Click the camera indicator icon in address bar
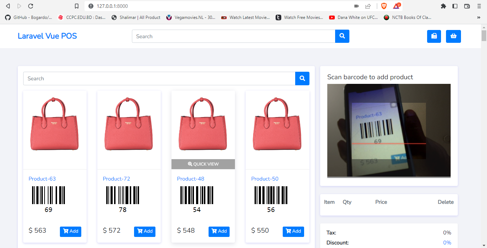 point(357,6)
